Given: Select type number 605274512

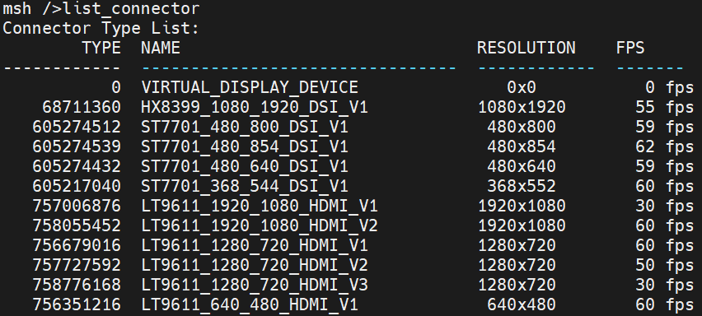Looking at the screenshot, I should [x=77, y=127].
